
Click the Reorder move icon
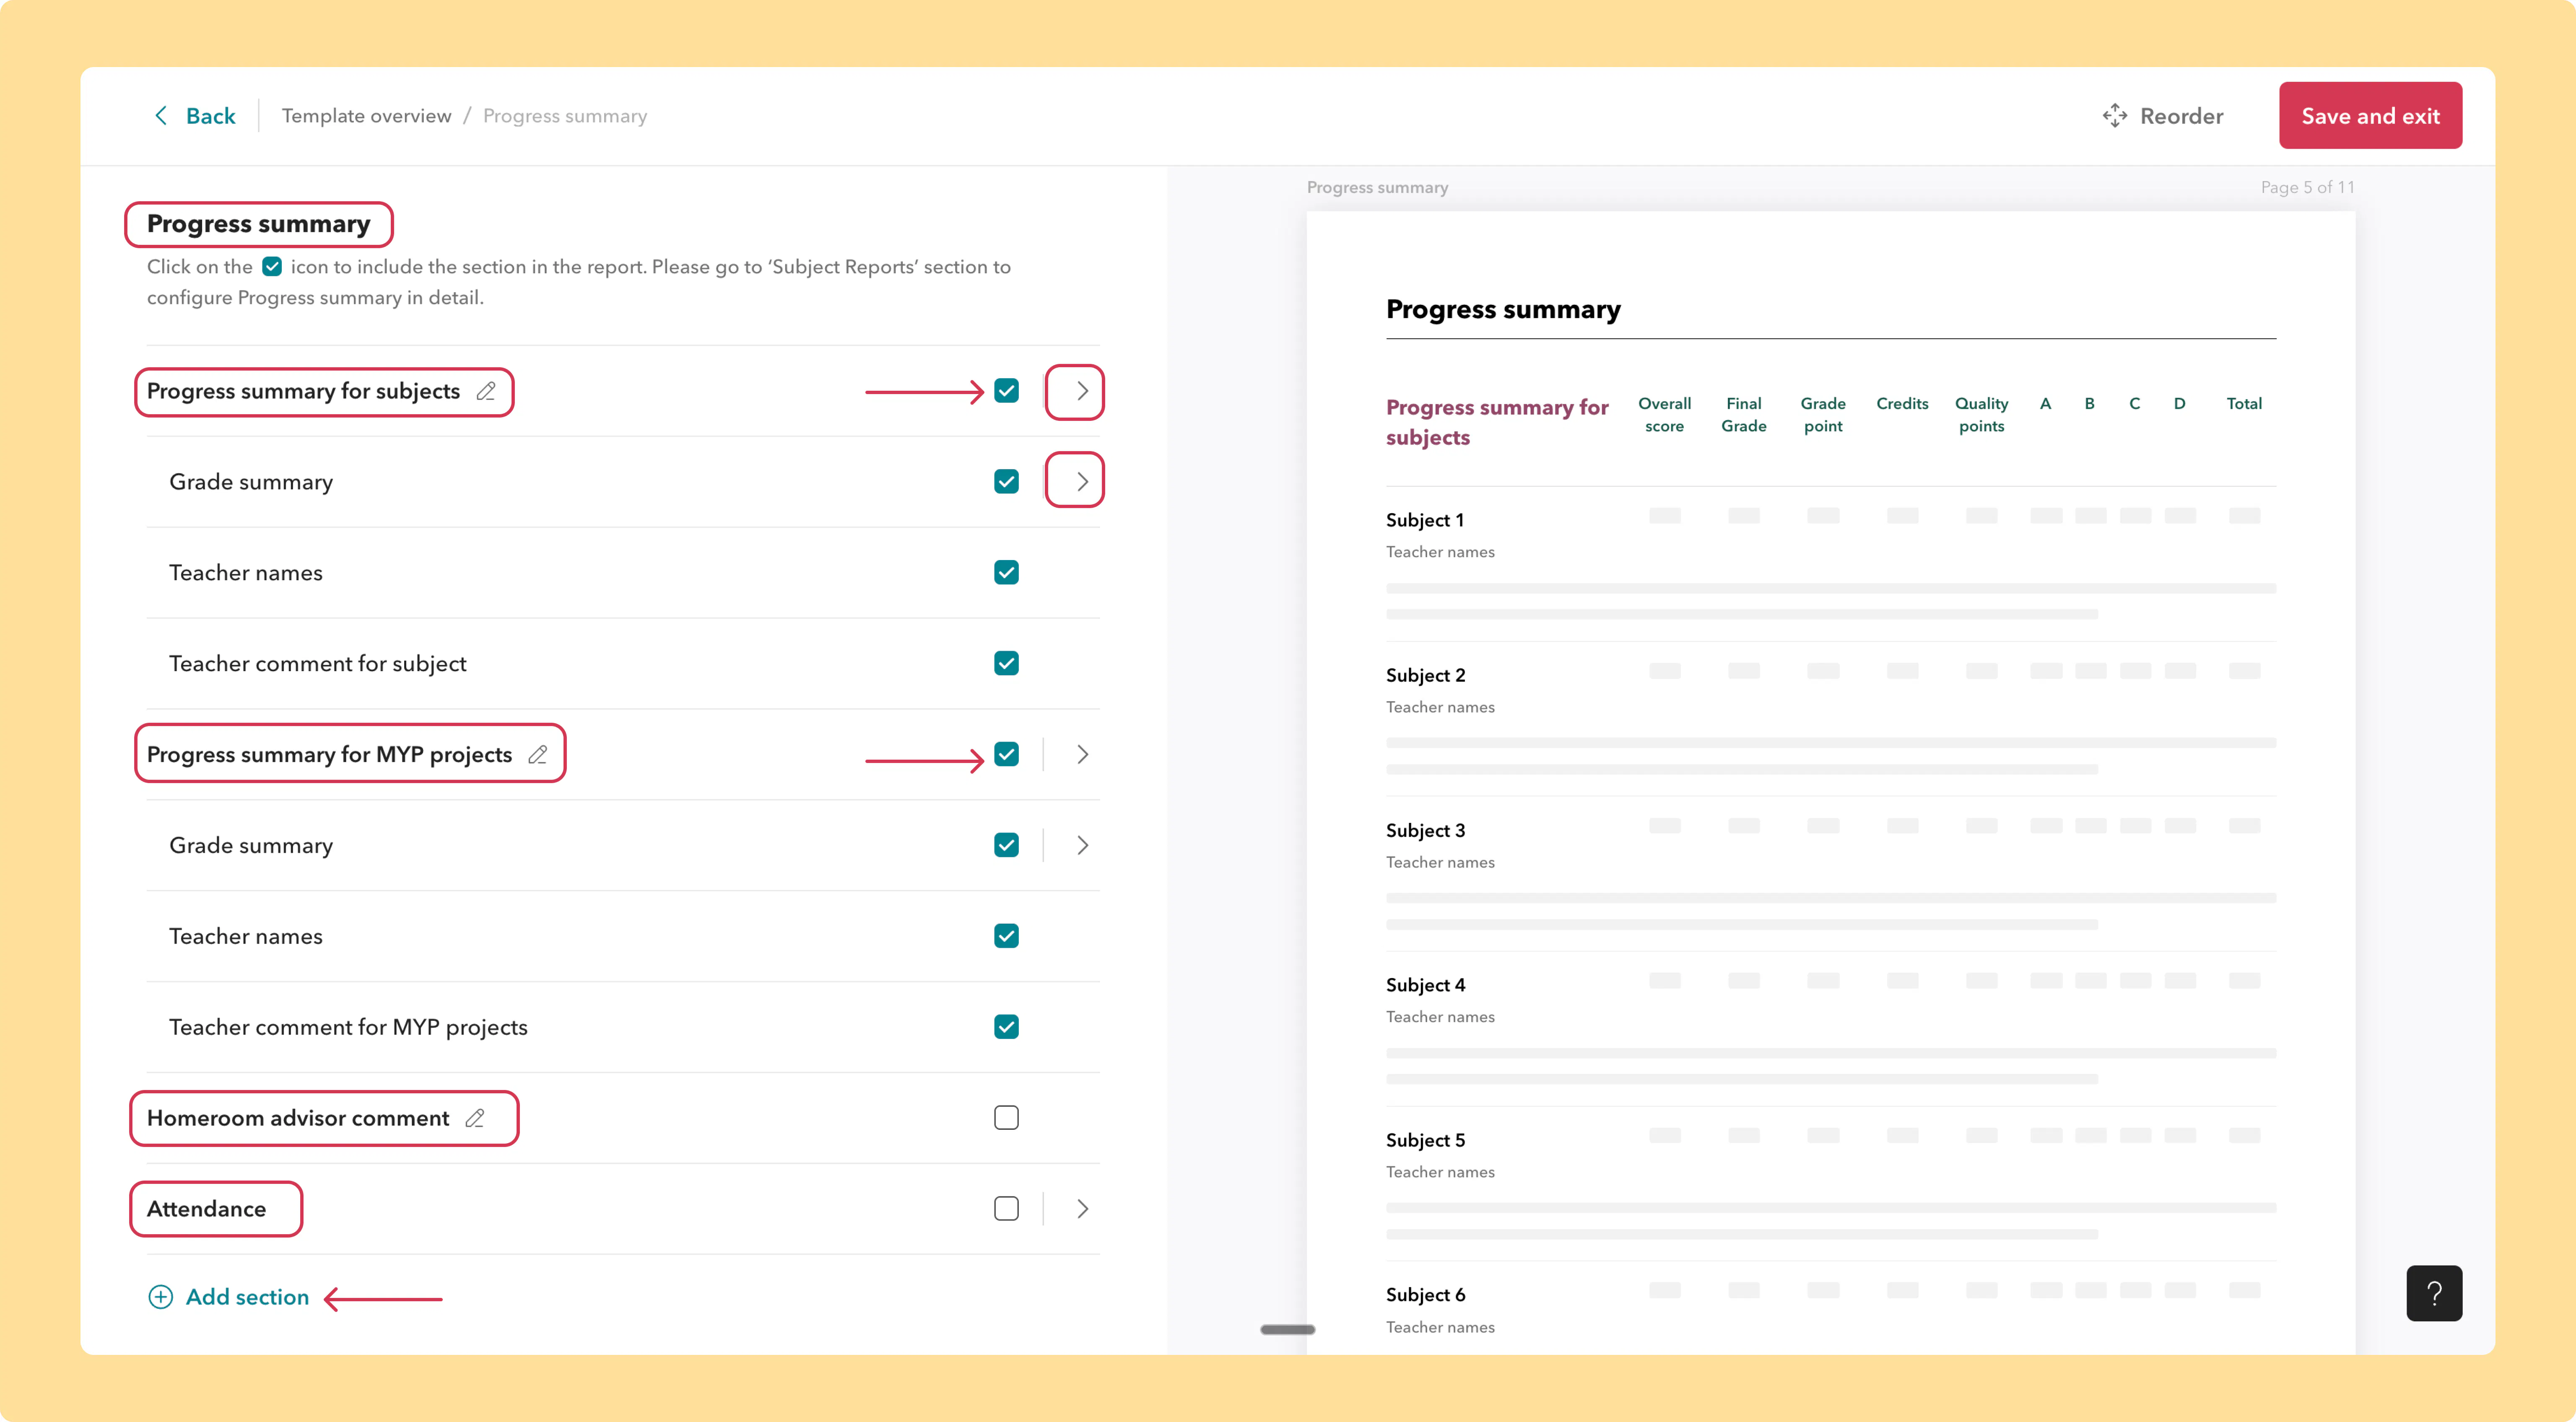point(2114,116)
